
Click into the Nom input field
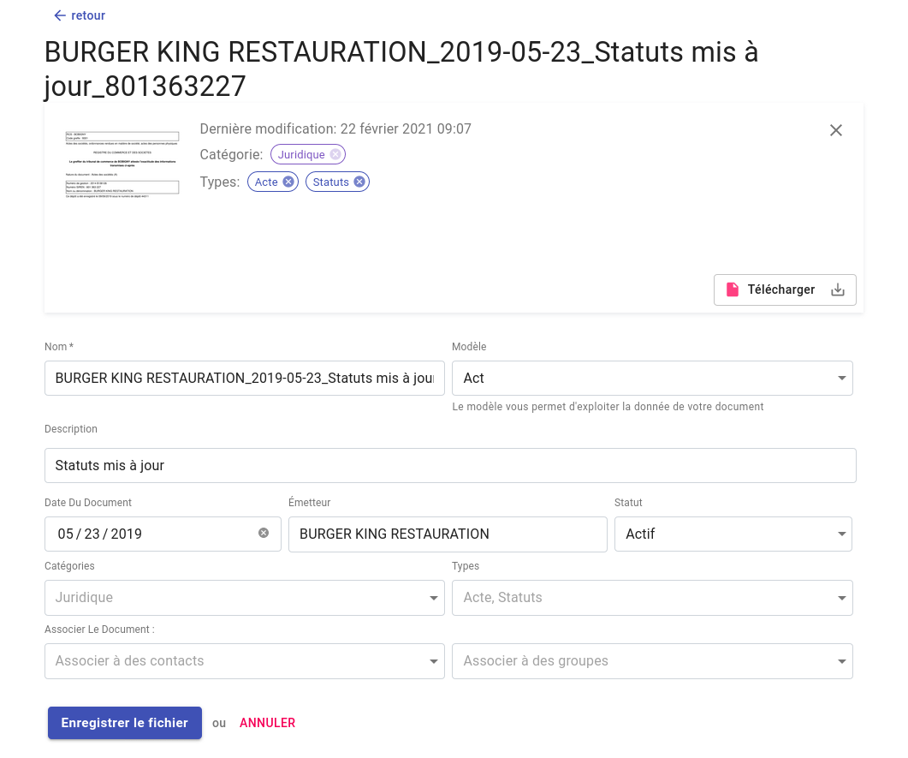coord(244,378)
